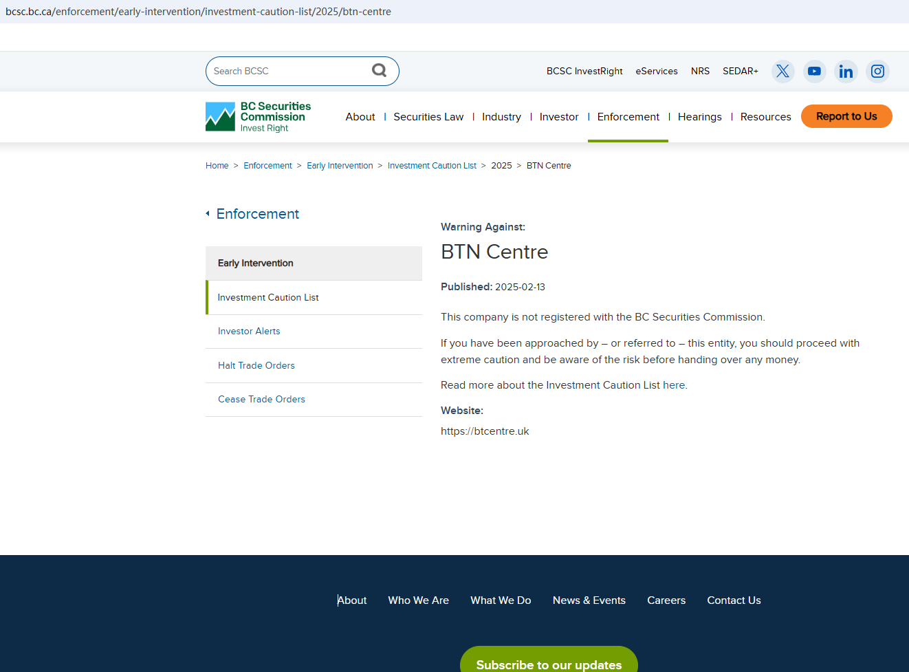
Task: Go to Home via breadcrumb
Action: 217,166
